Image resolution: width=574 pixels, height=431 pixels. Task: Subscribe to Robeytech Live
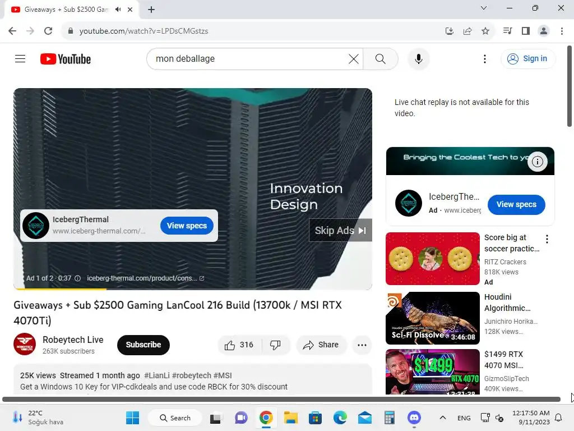pyautogui.click(x=143, y=345)
